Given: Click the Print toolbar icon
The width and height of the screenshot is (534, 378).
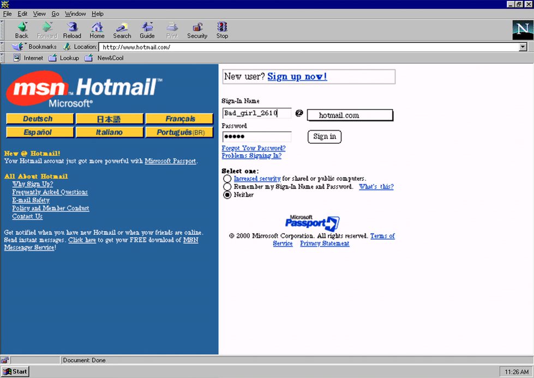Looking at the screenshot, I should point(172,30).
